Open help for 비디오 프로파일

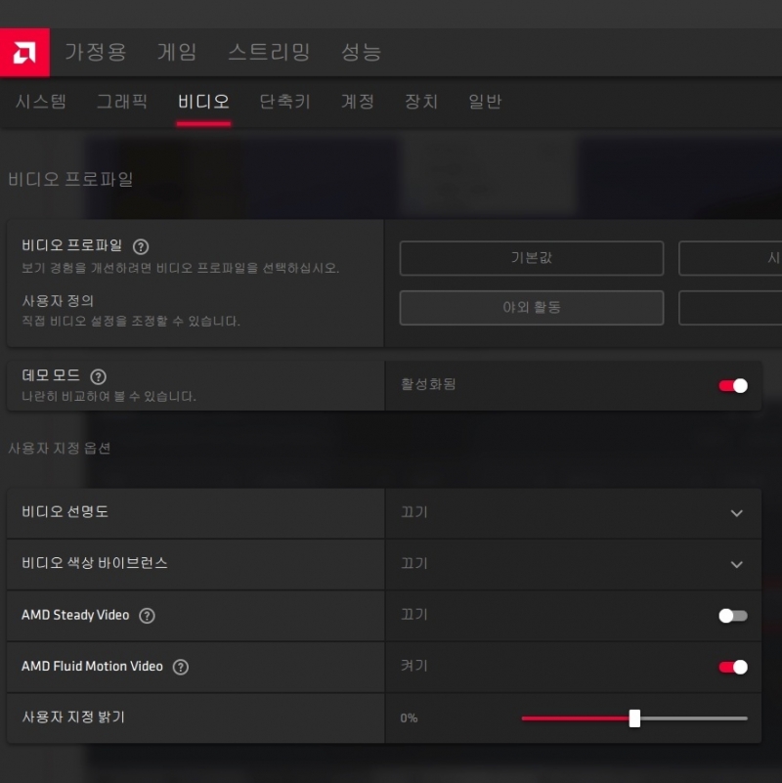(141, 246)
